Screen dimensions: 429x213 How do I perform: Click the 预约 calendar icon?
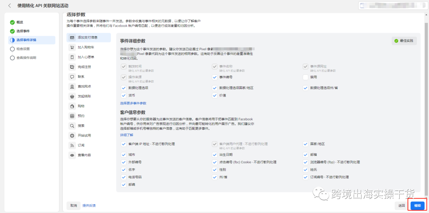pyautogui.click(x=72, y=116)
